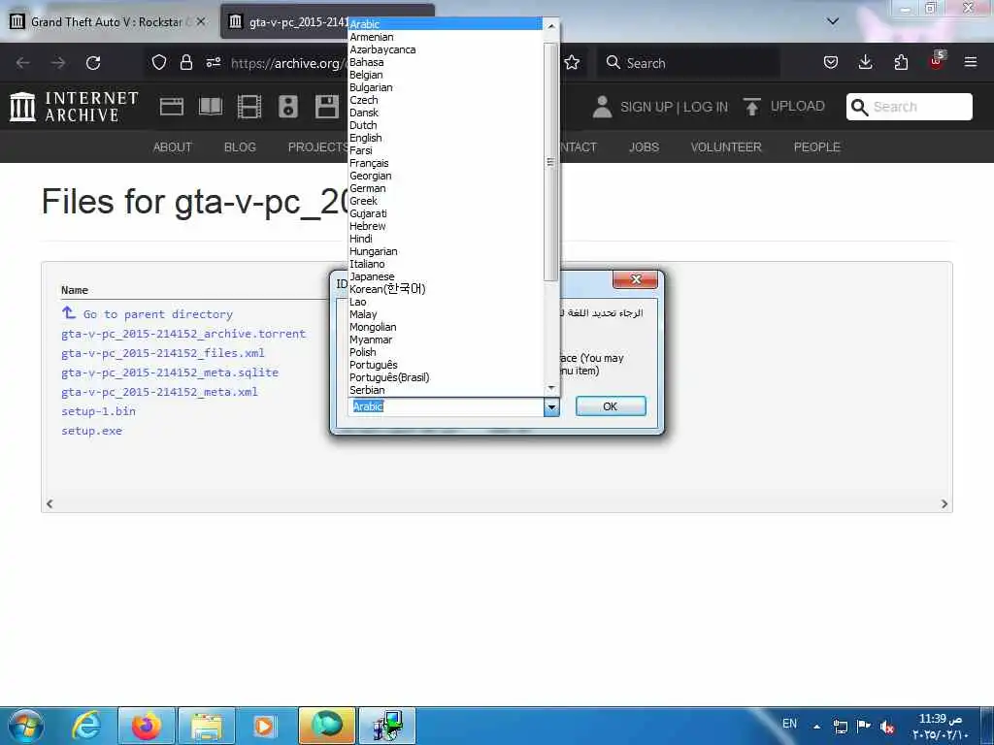Click the language list scrollbar thumb
Screen dimensions: 994x745
(550, 162)
